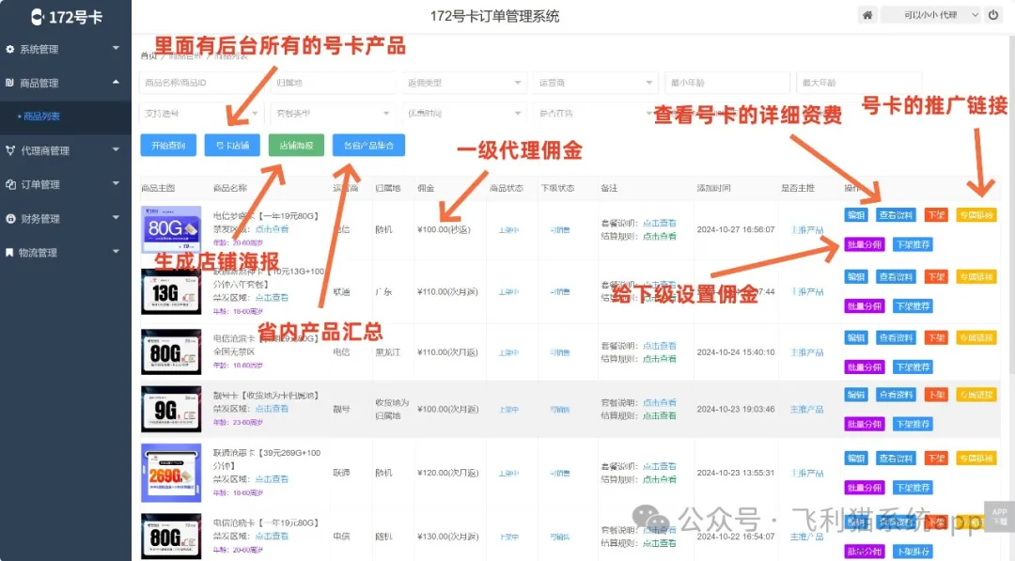Collapse the 商品管理 sidebar menu
1015x561 pixels.
click(66, 83)
